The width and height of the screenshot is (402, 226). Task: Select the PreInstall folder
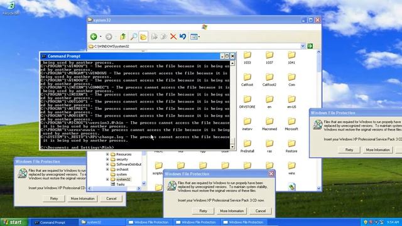coord(247,146)
